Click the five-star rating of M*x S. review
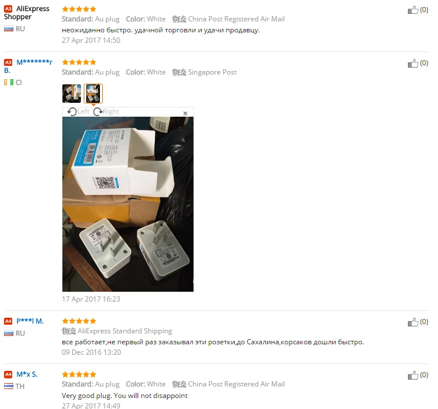Screen dimensions: 438x409 click(x=79, y=374)
